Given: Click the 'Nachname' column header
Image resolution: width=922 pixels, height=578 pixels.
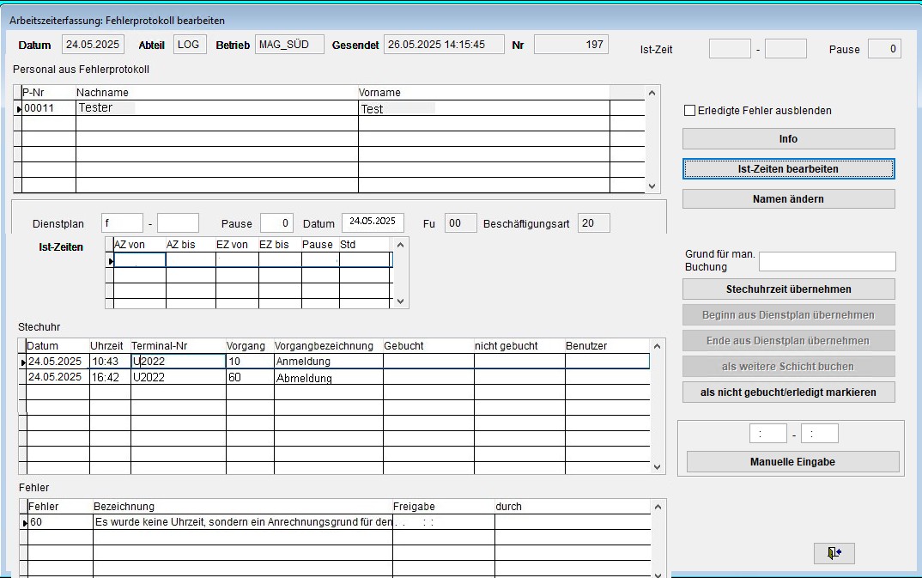Looking at the screenshot, I should (217, 92).
